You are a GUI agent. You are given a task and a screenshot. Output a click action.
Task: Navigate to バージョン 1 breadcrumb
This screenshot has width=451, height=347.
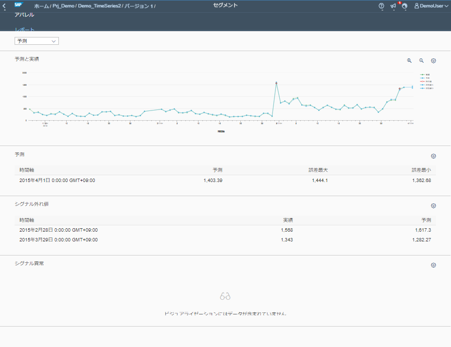139,6
